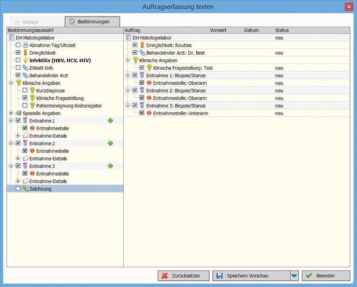This screenshot has width=357, height=287.
Task: Click the question mark icon beside Kurzdiagnose
Action: [32, 90]
